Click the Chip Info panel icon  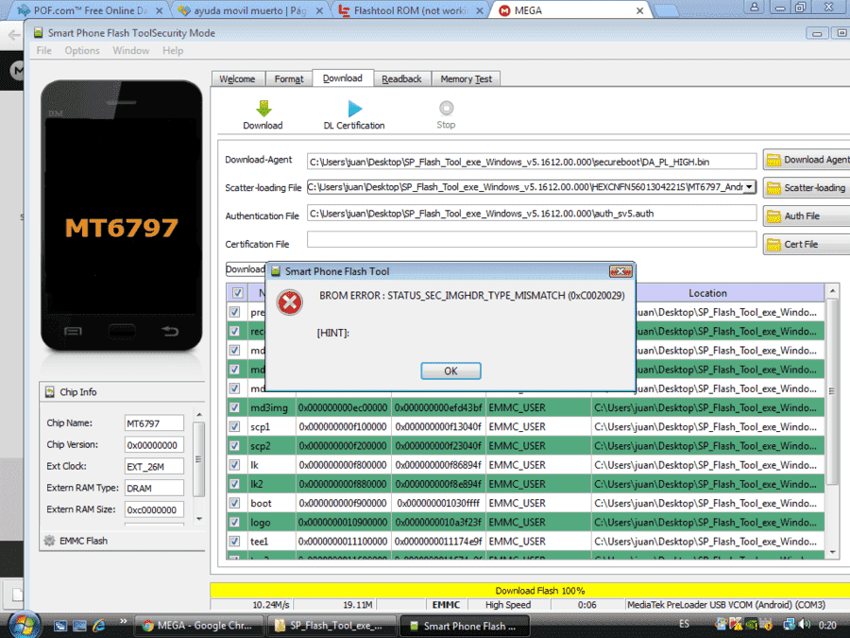(50, 391)
